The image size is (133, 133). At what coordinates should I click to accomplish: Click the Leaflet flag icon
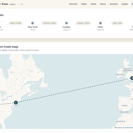pyautogui.click(x=116, y=128)
